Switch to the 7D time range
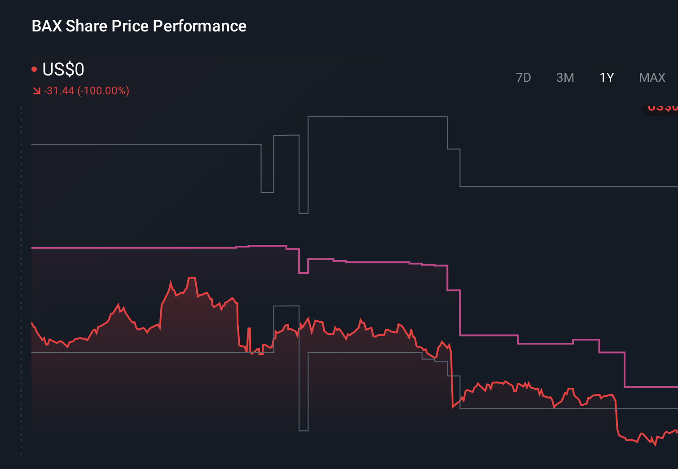The height and width of the screenshot is (469, 678). coord(524,77)
